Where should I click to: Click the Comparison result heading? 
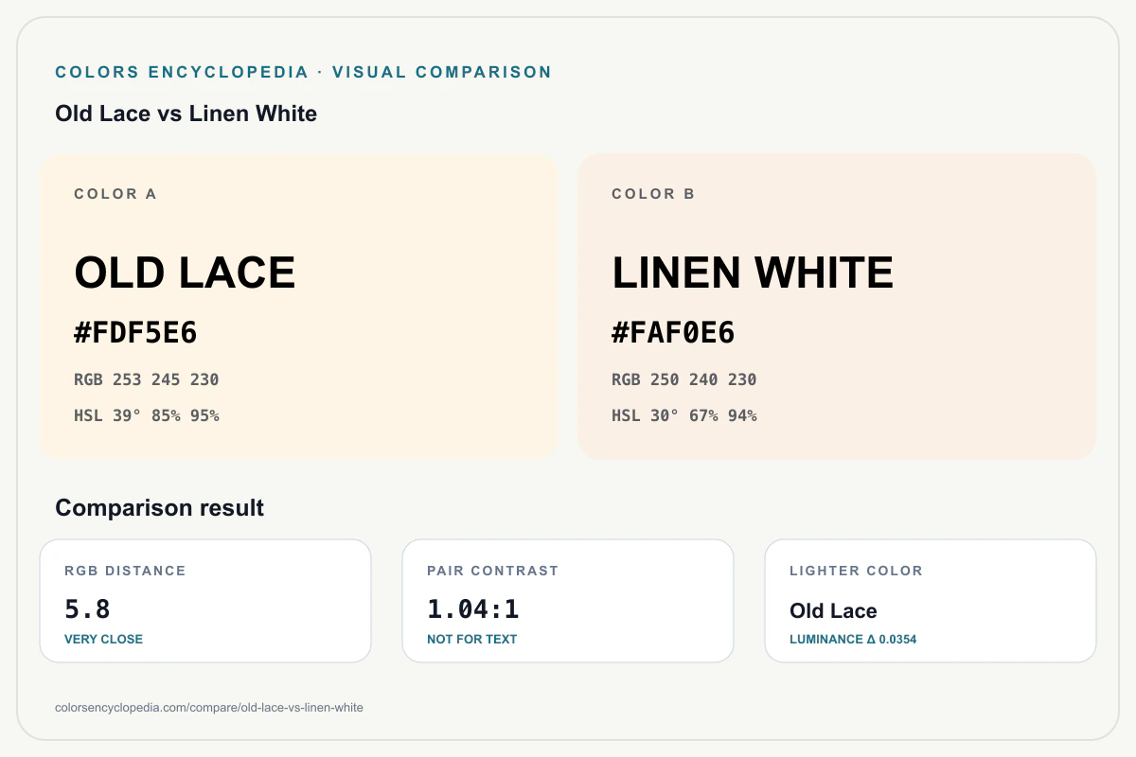coord(160,508)
